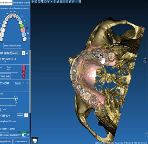Screen dimensions: 148x144
Task: Toggle implant visibility eye icon
Action: click(x=23, y=53)
